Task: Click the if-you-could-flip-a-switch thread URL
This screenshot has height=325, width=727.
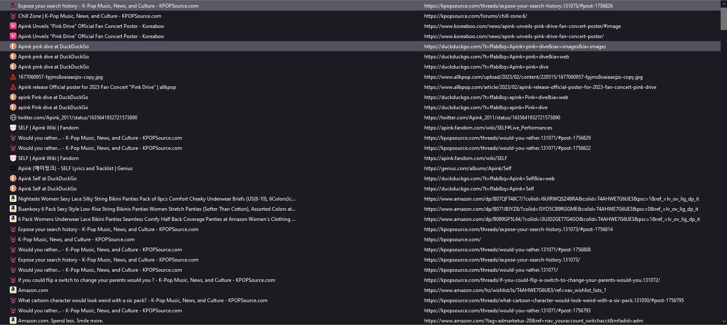Action: pyautogui.click(x=542, y=280)
